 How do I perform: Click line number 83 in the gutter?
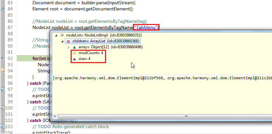pos(10,3)
